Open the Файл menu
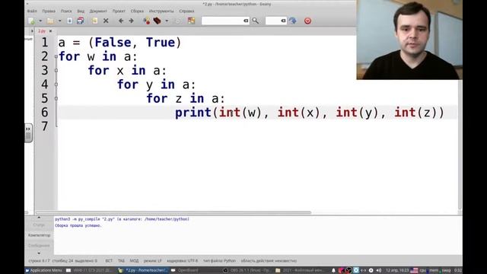The image size is (487, 274). pos(32,11)
